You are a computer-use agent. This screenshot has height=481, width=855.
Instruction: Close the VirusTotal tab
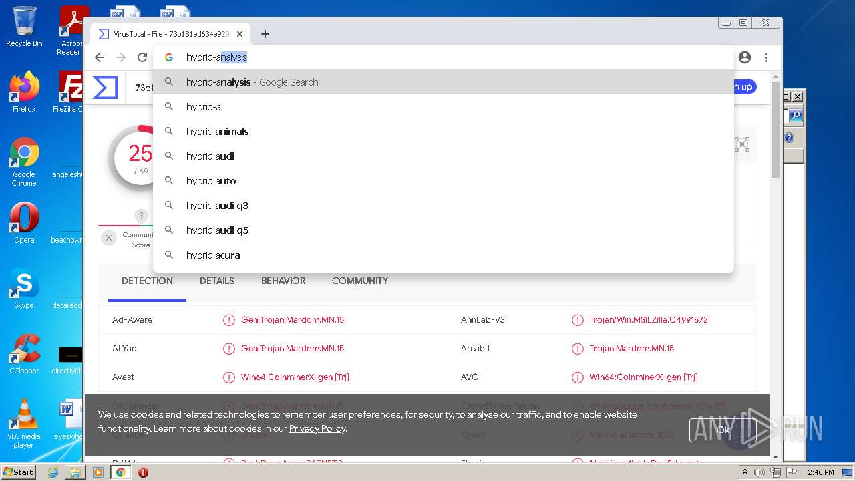[240, 34]
